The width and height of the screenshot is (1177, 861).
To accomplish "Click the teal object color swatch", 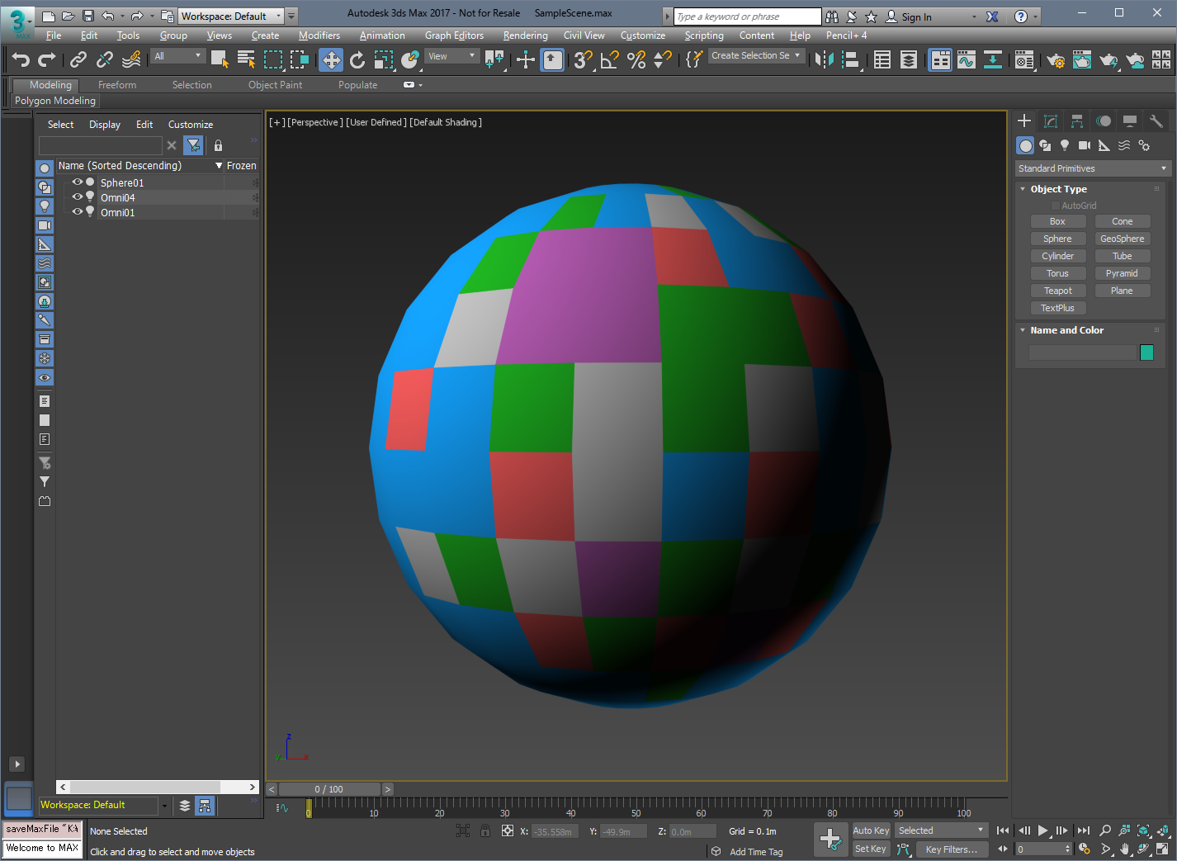I will point(1146,352).
